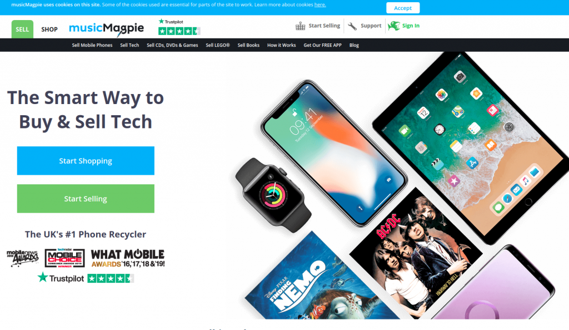Switch to the SELL tab
The width and height of the screenshot is (569, 330).
click(22, 29)
